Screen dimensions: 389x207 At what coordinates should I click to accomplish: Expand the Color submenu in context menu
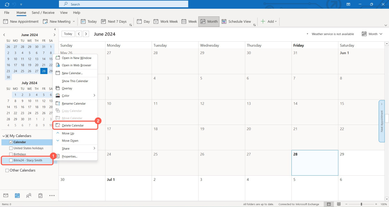(x=75, y=95)
